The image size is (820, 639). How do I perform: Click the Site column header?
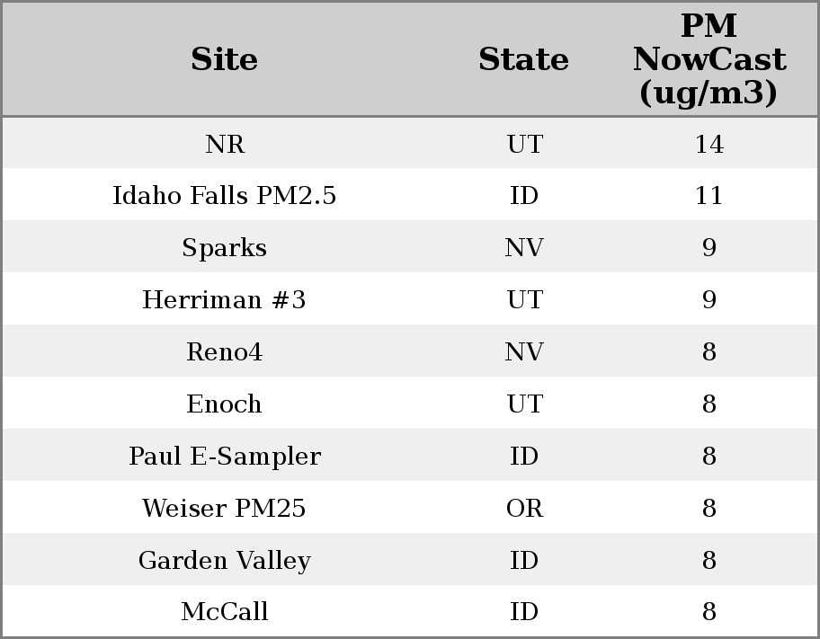coord(224,59)
